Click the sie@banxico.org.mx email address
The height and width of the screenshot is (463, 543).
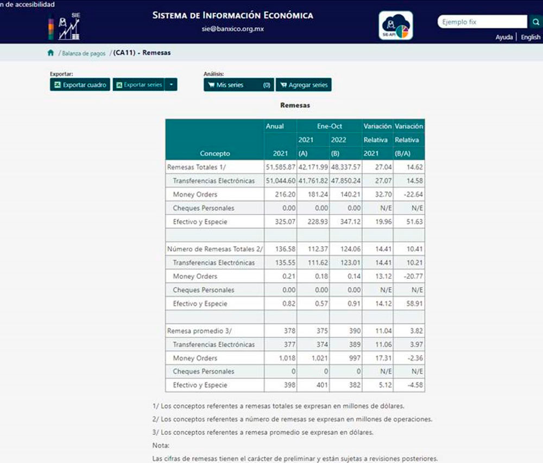(x=232, y=29)
